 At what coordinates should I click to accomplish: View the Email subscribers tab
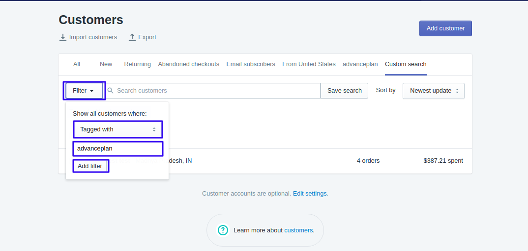(x=251, y=64)
